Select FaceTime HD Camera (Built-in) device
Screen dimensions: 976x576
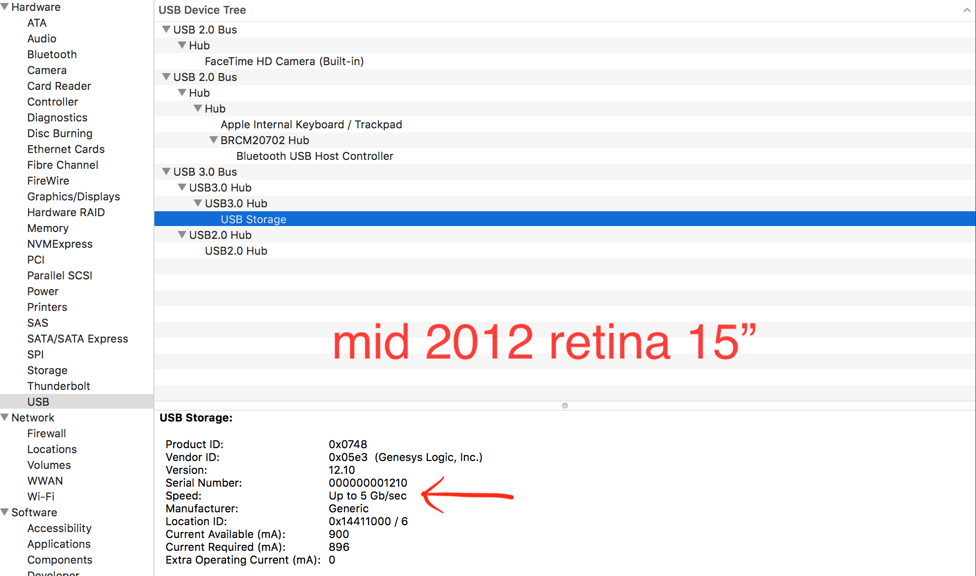284,61
